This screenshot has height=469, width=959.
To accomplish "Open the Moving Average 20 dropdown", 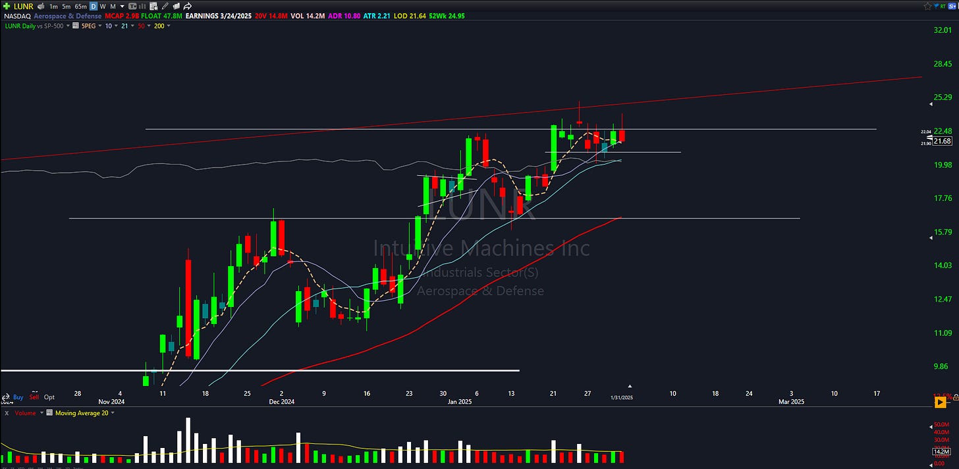I will pos(113,413).
